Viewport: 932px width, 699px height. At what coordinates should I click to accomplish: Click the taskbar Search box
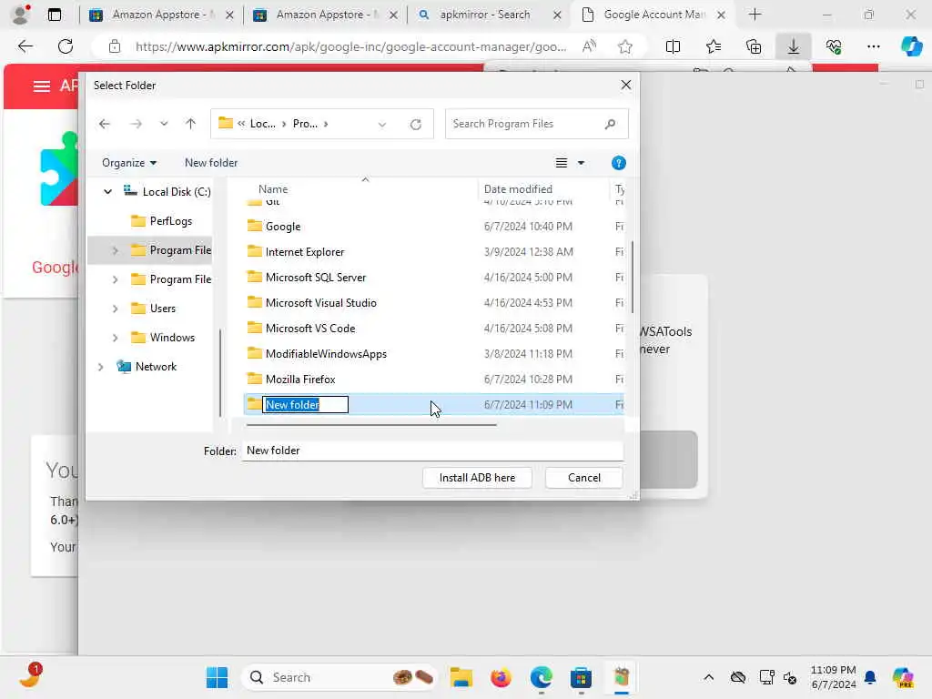339,677
